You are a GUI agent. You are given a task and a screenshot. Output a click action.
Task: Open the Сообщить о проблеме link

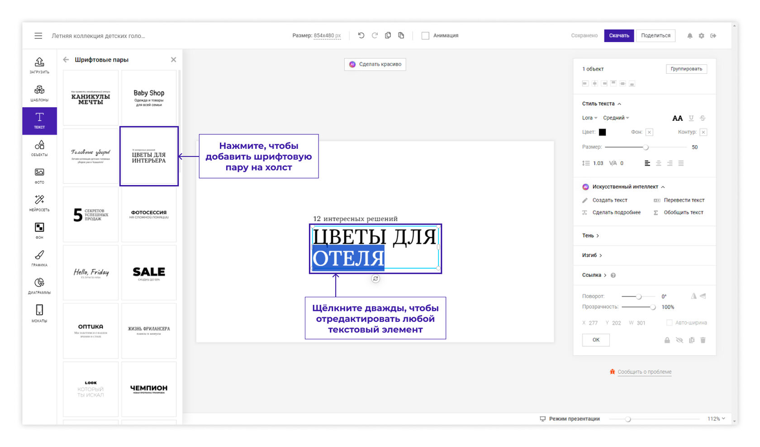[x=645, y=372]
